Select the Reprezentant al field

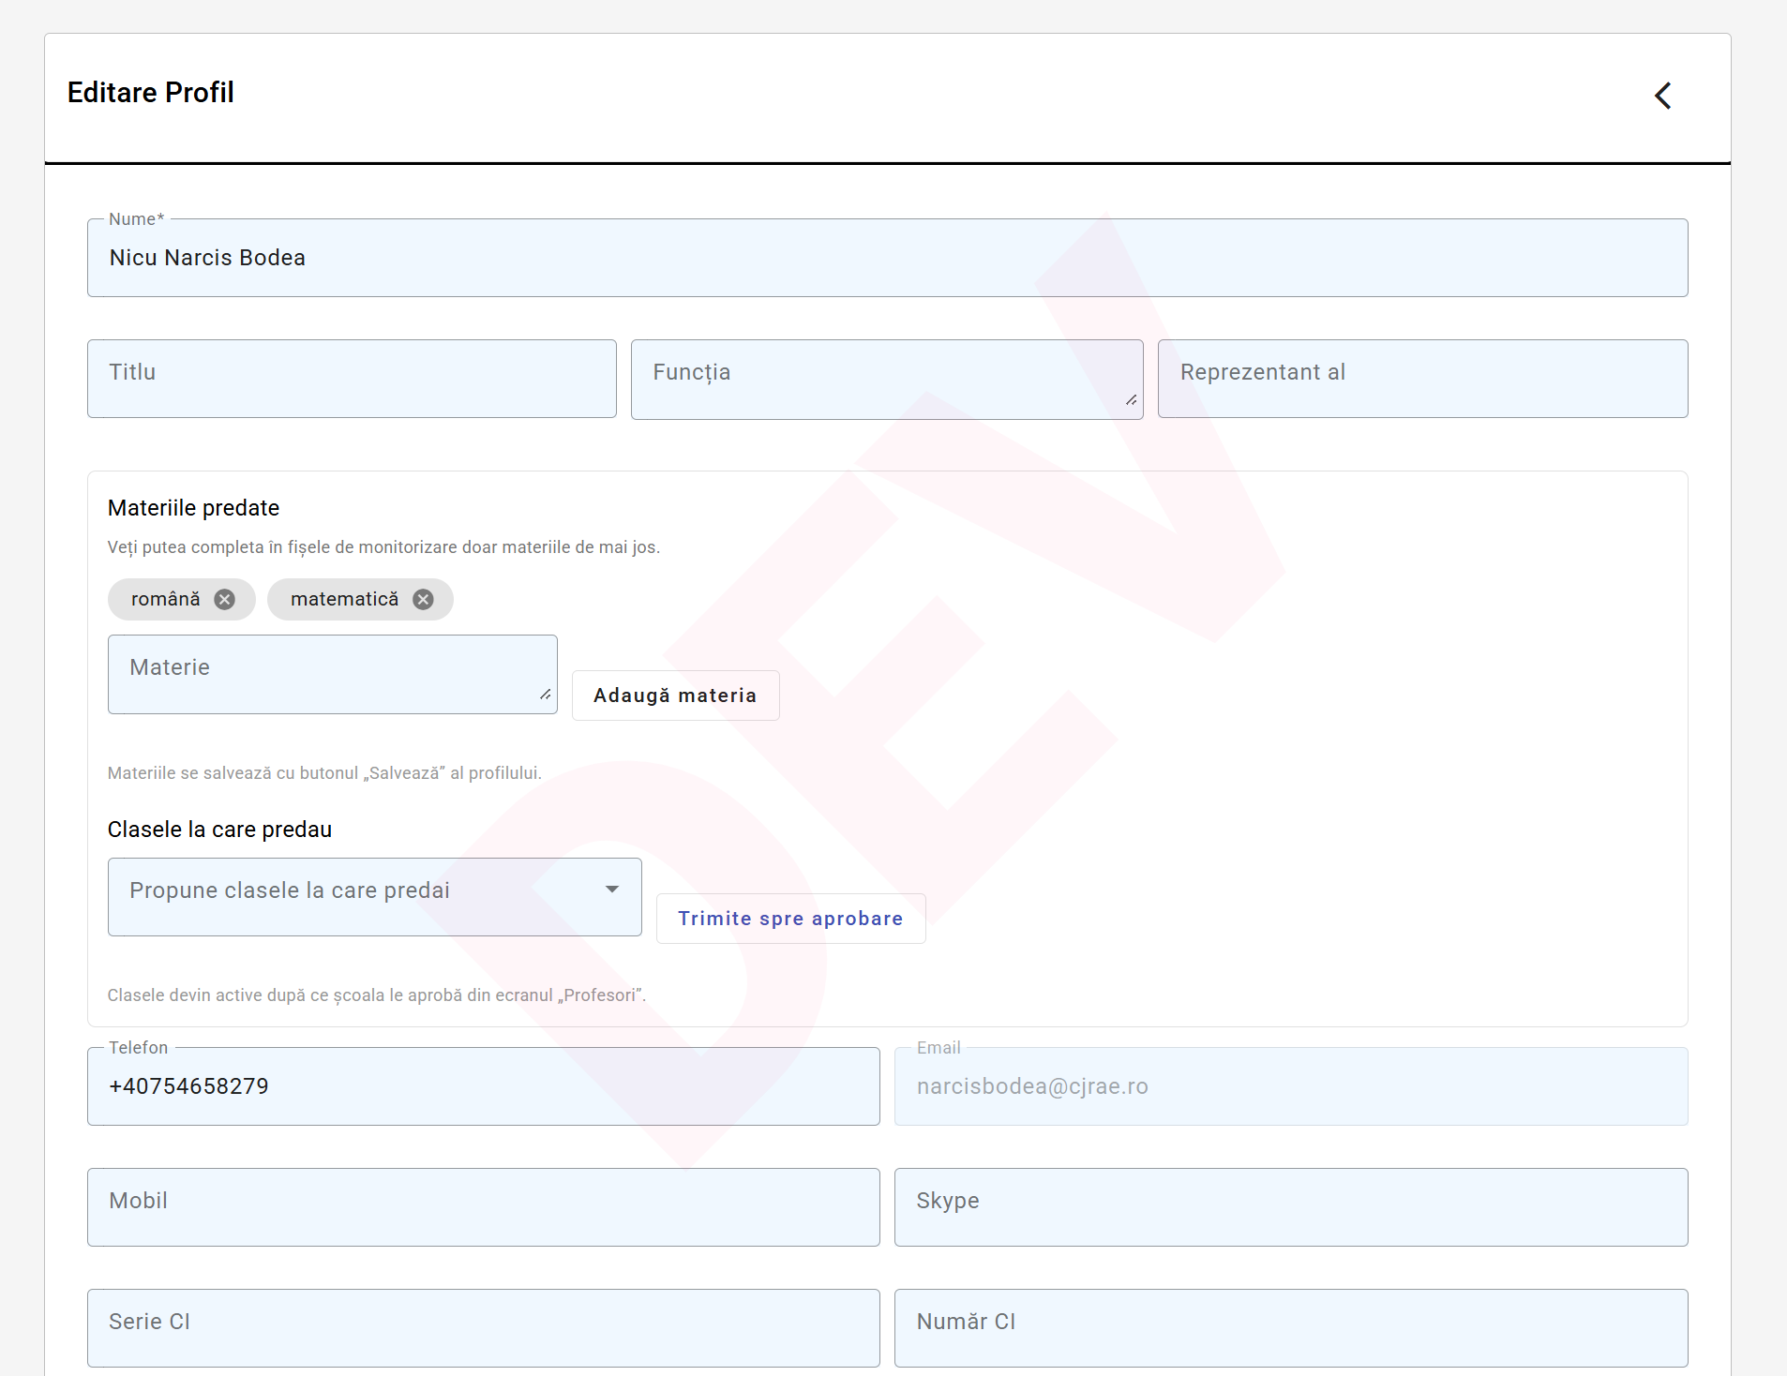click(x=1422, y=379)
